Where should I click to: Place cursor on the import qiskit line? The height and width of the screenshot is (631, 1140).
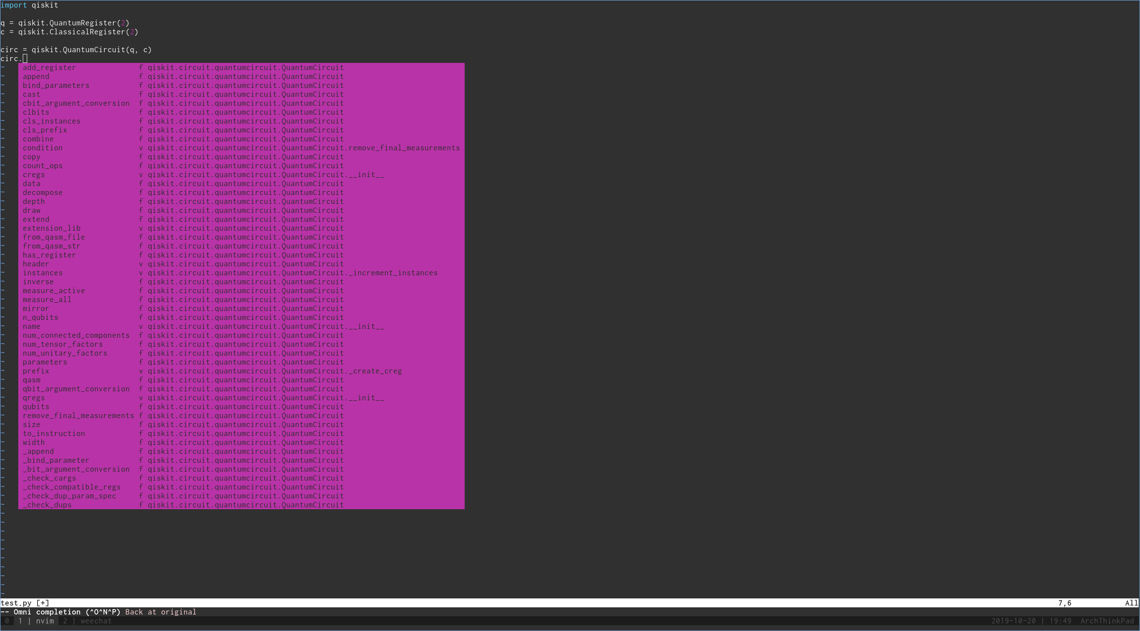point(29,5)
